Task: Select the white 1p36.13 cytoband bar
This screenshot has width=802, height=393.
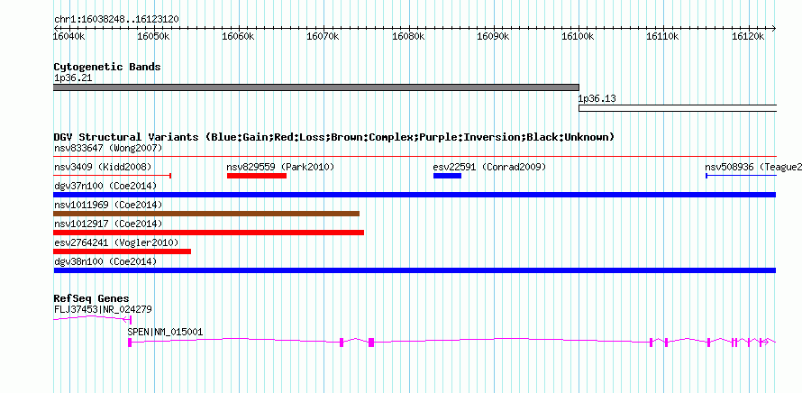Action: click(x=678, y=108)
